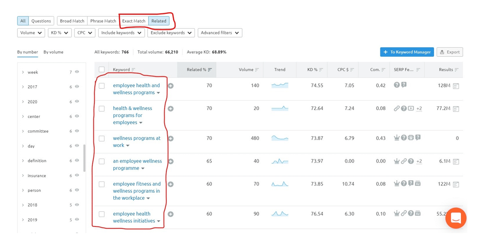
Task: Click crown SERP feature icon in 76.54 KD row
Action: (396, 213)
